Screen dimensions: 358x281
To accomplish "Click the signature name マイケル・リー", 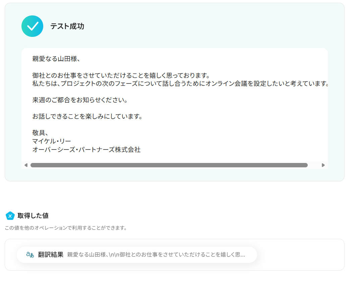I will click(x=52, y=141).
